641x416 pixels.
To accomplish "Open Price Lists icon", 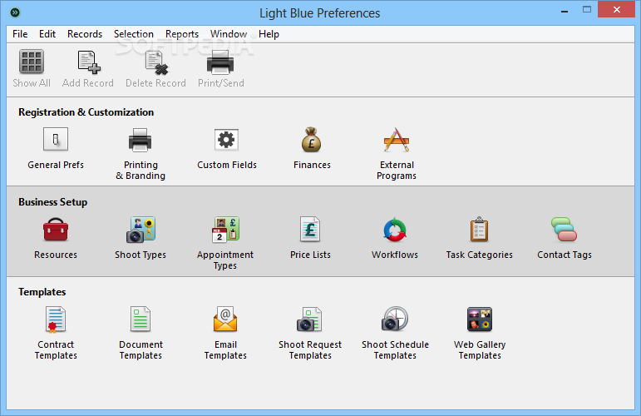I will [x=310, y=230].
